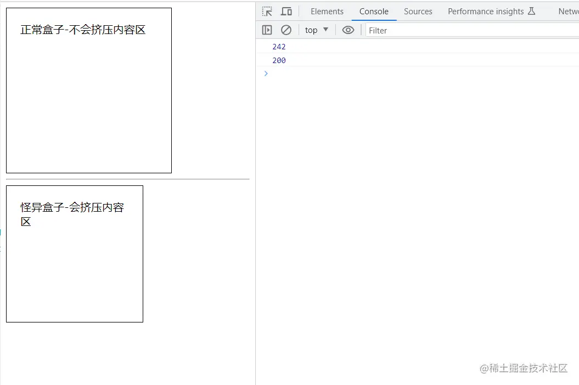The width and height of the screenshot is (579, 385).
Task: Click the blue prompt chevron in console
Action: pyautogui.click(x=266, y=73)
